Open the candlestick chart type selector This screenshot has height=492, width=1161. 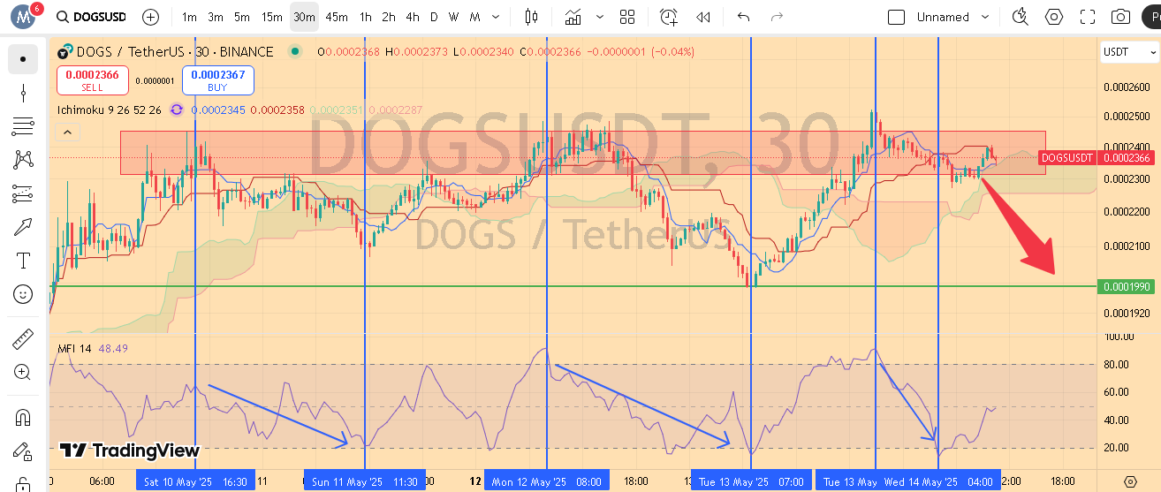point(531,17)
